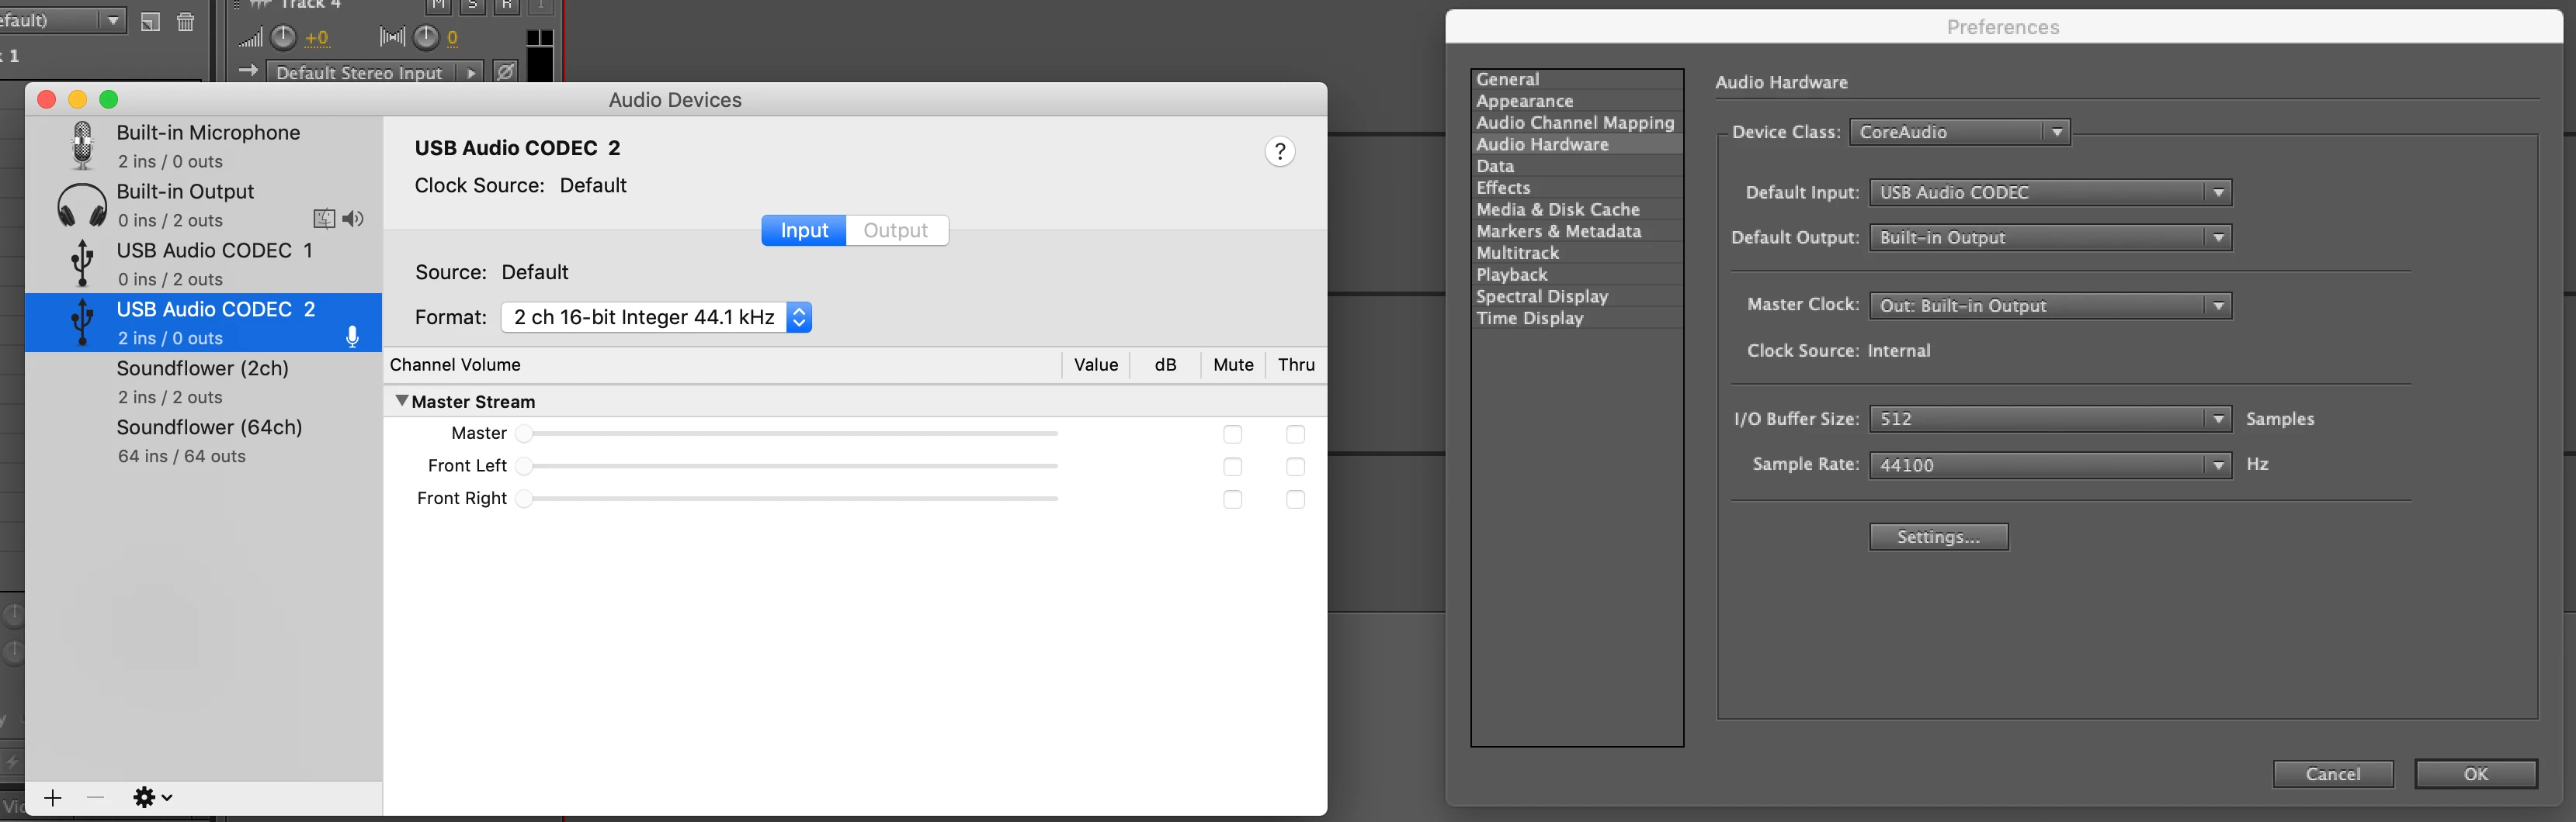This screenshot has width=2576, height=822.
Task: Click the Built-in Microphone device icon
Action: click(83, 146)
